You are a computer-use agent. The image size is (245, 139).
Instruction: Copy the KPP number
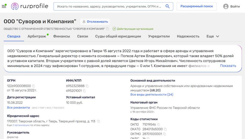84,91
